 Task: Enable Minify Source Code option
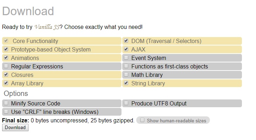[6, 103]
